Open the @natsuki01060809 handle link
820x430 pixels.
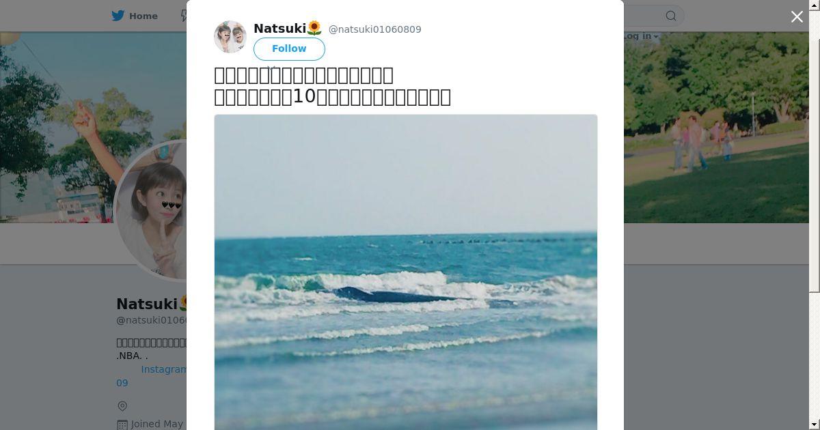pyautogui.click(x=375, y=29)
